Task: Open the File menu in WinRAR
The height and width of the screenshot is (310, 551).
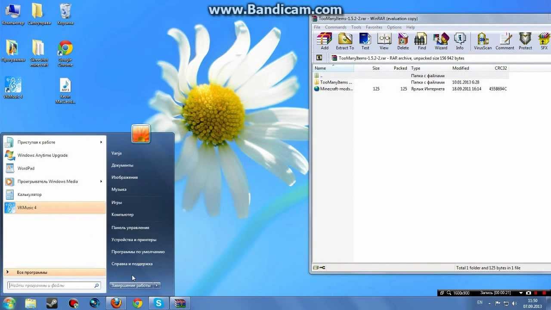Action: point(317,27)
